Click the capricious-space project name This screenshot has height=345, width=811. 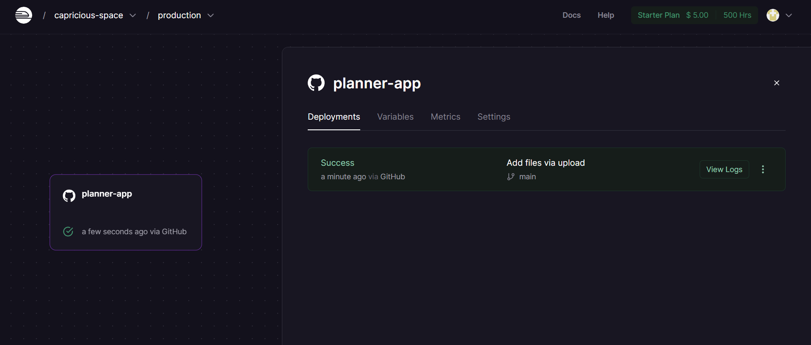pyautogui.click(x=88, y=15)
